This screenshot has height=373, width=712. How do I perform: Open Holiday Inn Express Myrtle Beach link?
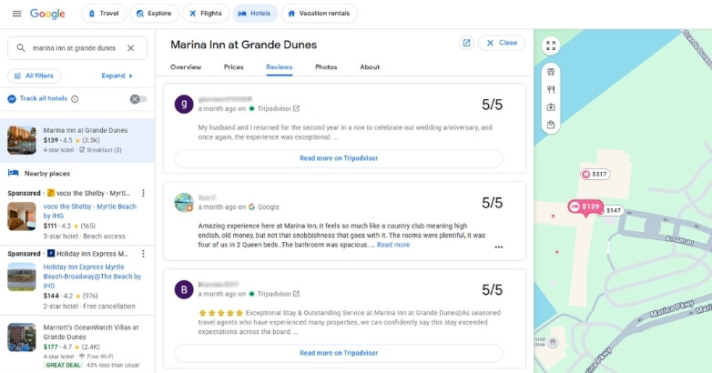point(92,277)
